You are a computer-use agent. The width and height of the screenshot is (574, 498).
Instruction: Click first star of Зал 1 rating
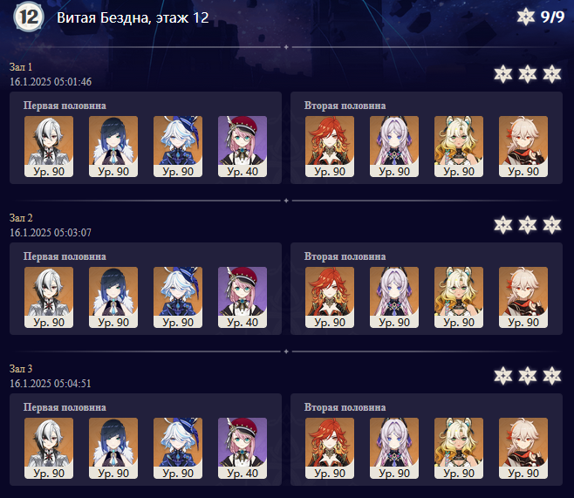pos(503,74)
